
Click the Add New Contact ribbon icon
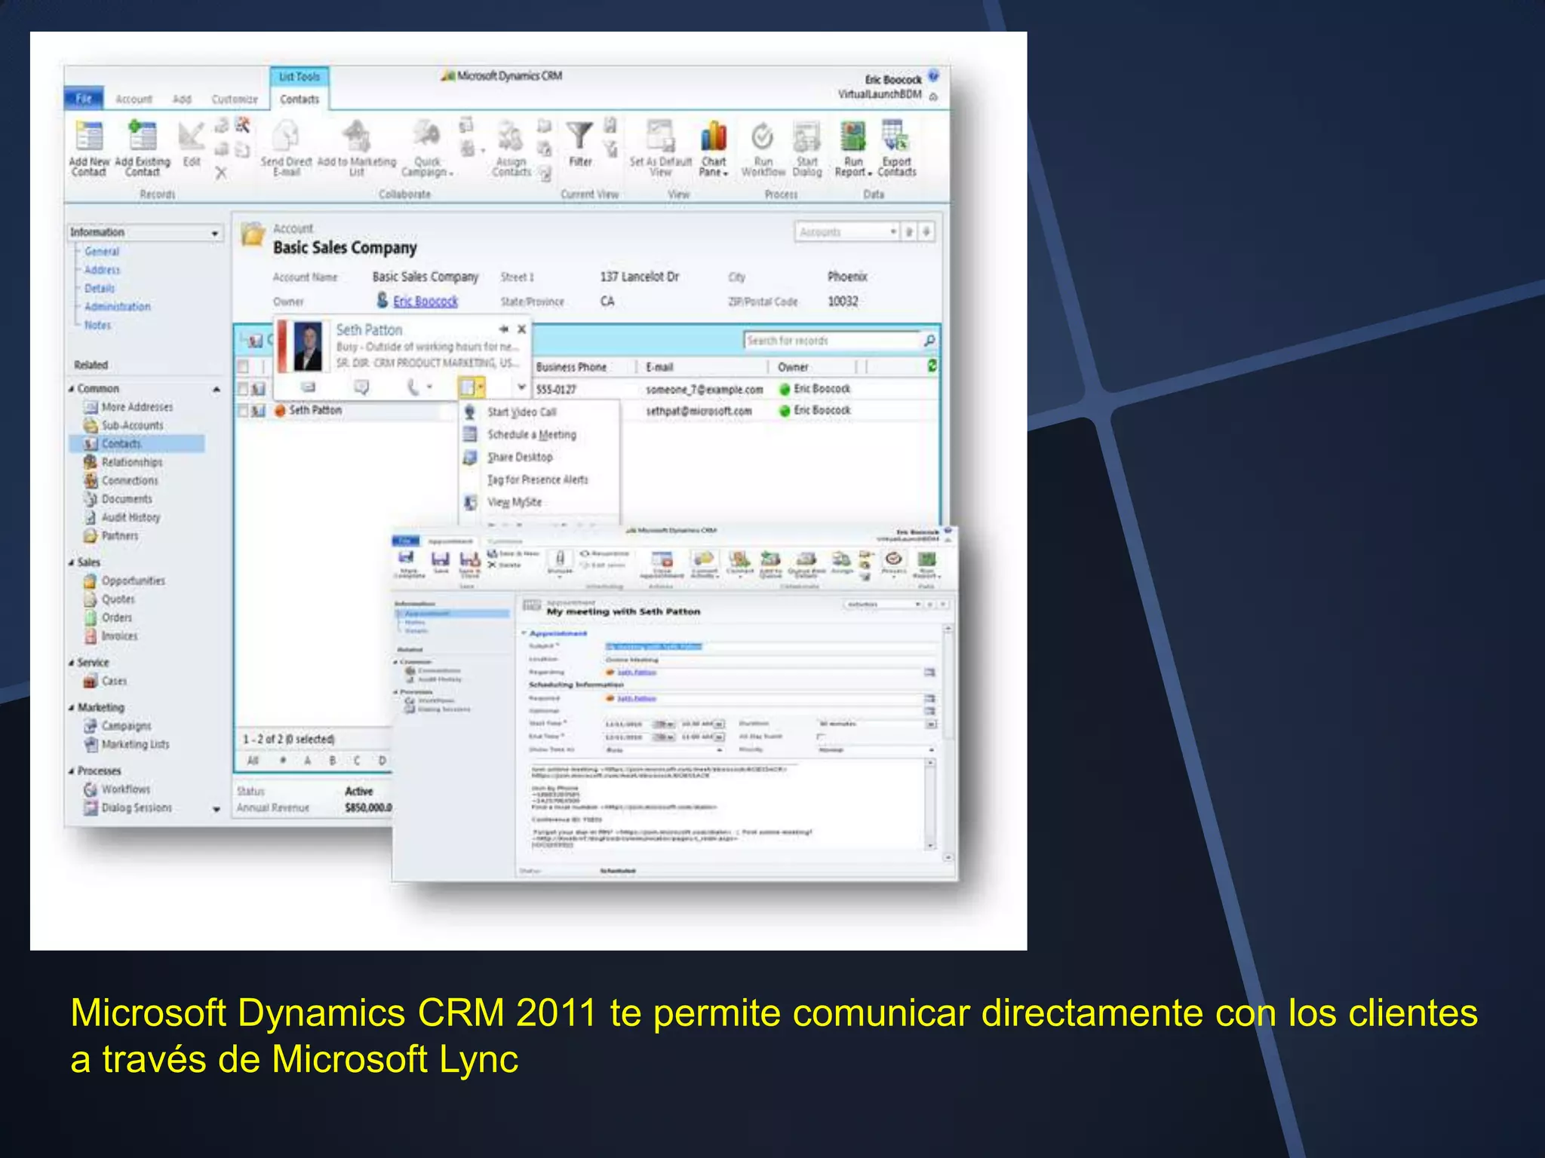89,137
